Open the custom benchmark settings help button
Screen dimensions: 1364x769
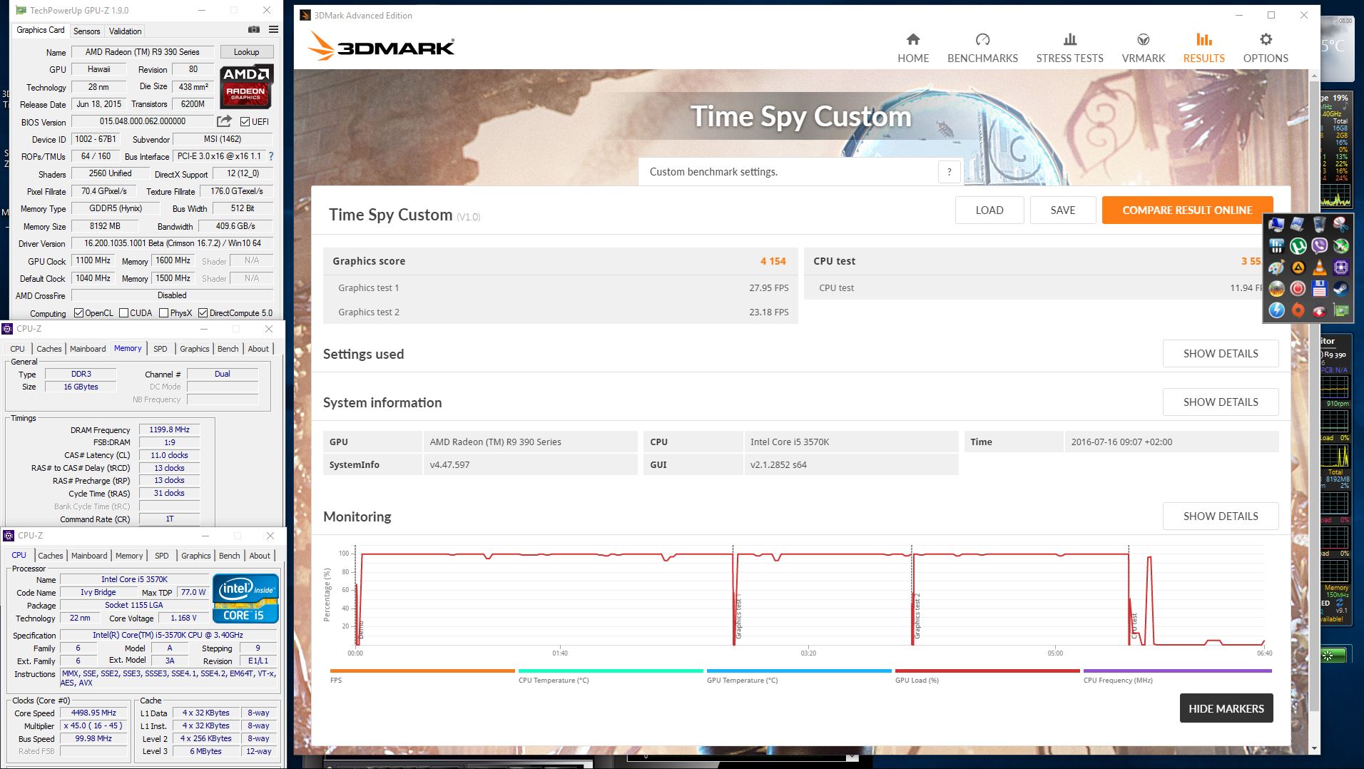coord(949,171)
